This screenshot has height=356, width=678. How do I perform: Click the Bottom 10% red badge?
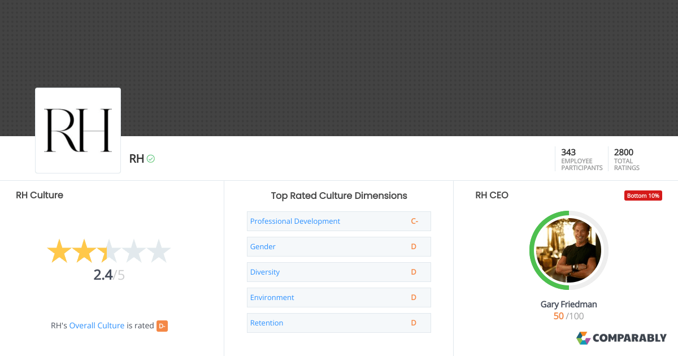(643, 196)
